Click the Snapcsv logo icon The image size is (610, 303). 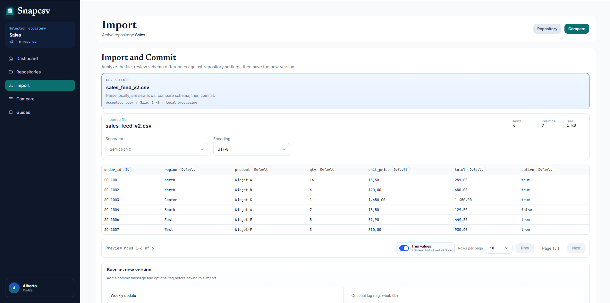(x=10, y=11)
